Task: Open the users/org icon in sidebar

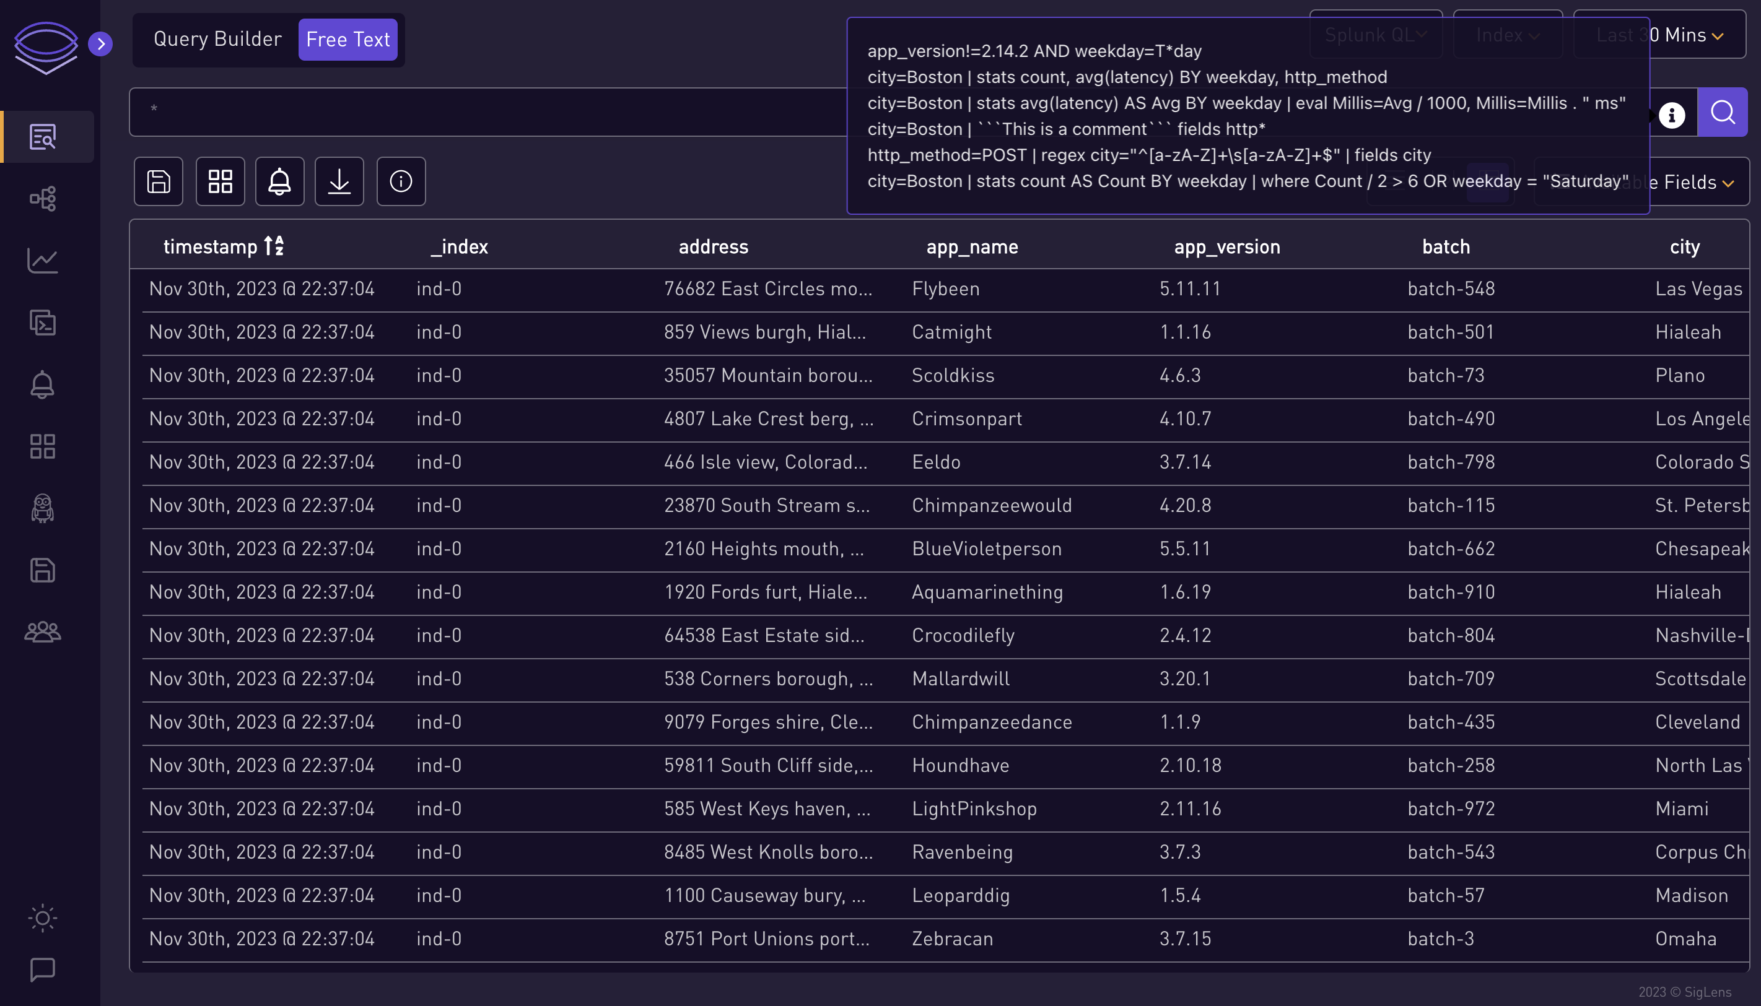Action: [x=43, y=631]
